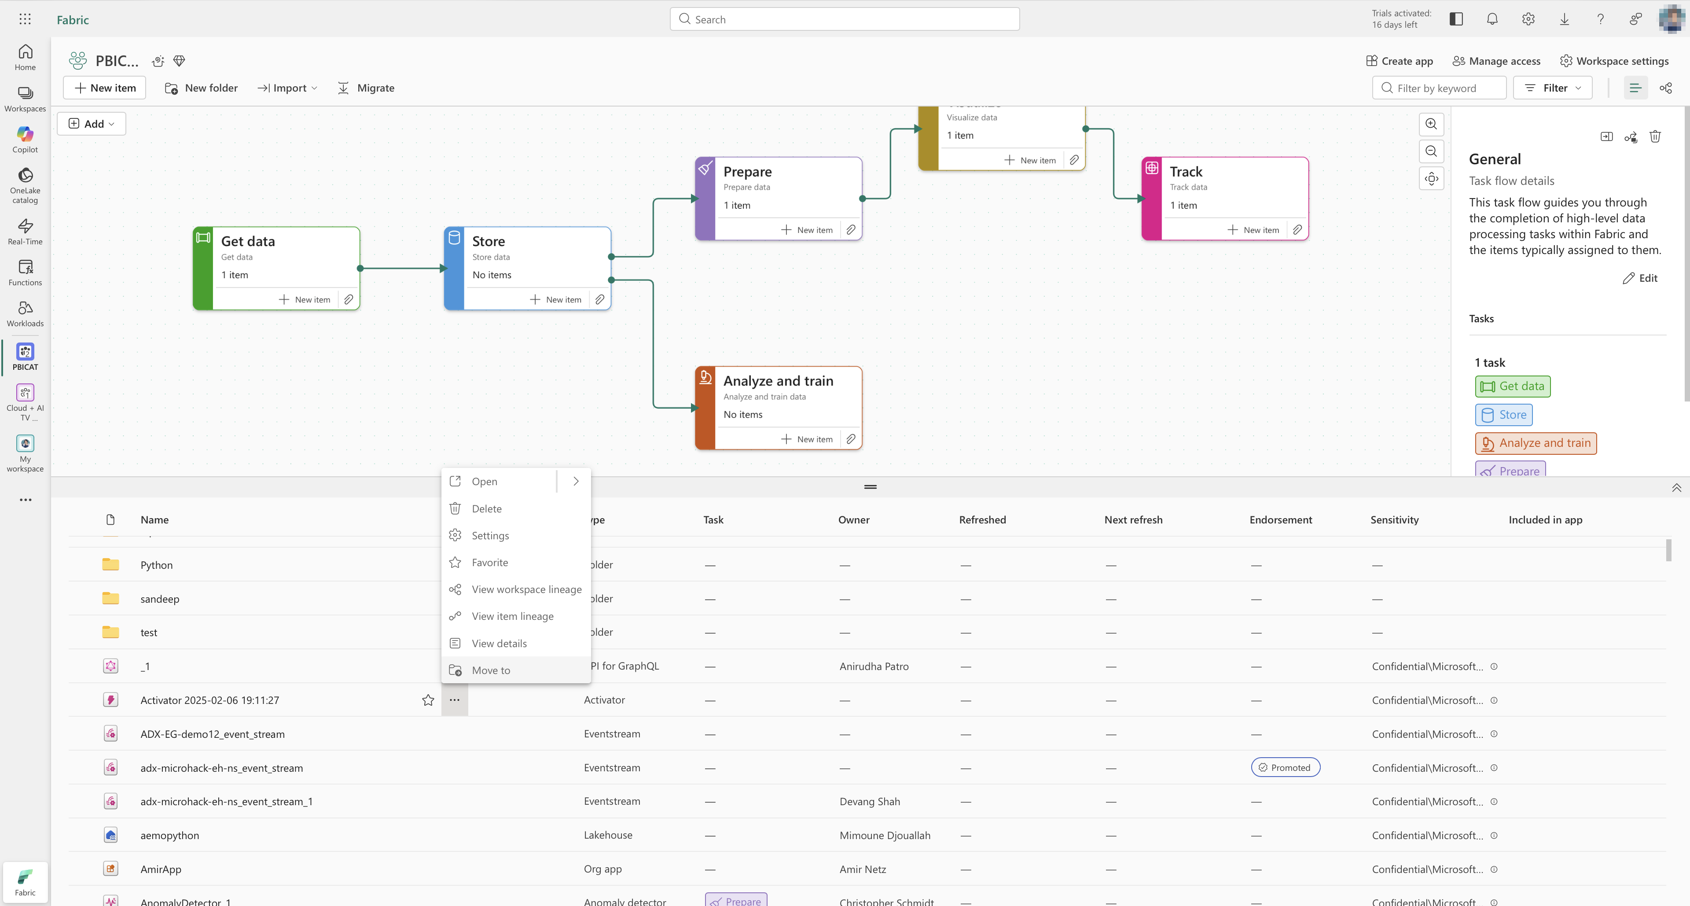Click the download icon in top bar
Viewport: 1690px width, 906px height.
pos(1564,19)
